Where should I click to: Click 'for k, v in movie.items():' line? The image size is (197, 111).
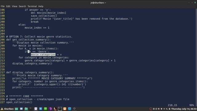(x=38, y=49)
